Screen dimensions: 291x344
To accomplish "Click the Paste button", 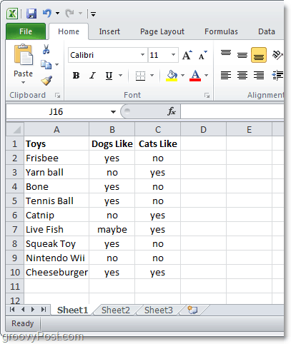I will (x=23, y=64).
